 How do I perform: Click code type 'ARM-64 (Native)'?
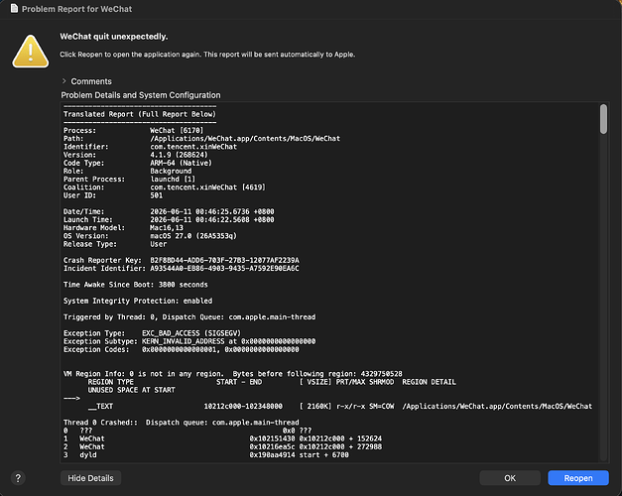(181, 163)
